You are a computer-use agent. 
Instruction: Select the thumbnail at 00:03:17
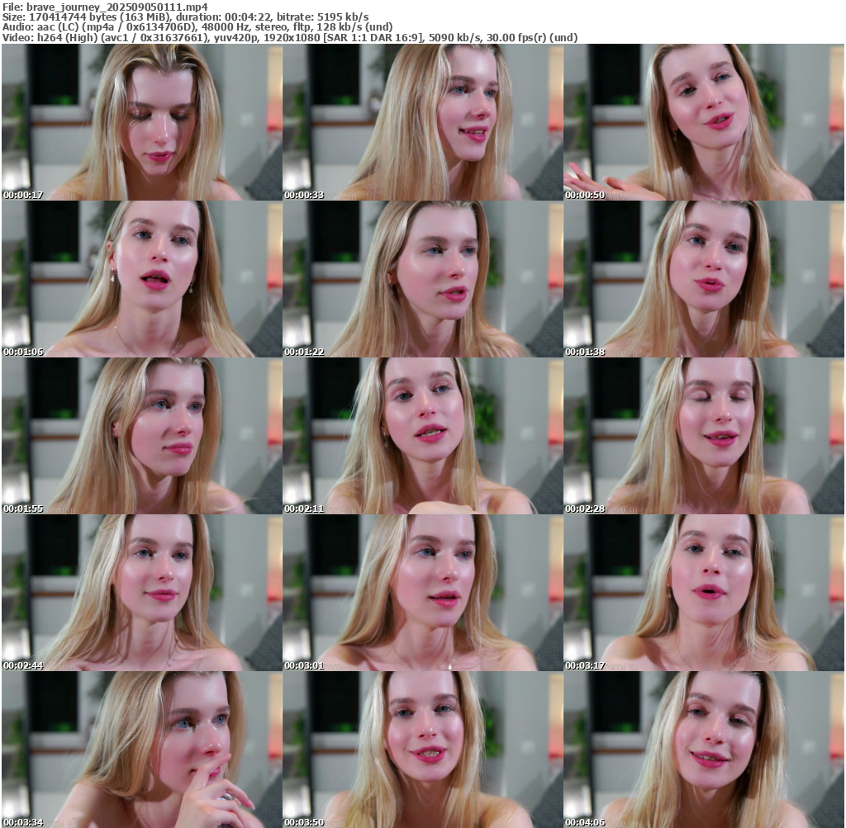[704, 593]
